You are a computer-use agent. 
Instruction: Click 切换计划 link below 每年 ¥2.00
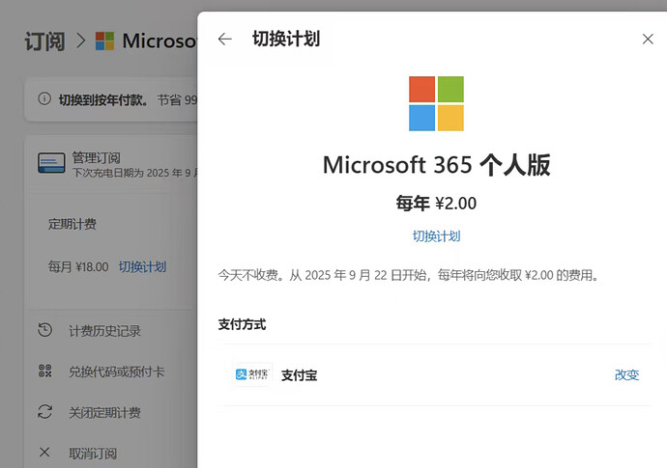(436, 236)
